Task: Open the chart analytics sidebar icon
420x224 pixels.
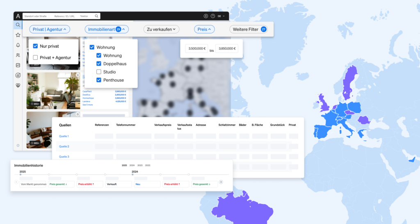Action: tap(18, 65)
